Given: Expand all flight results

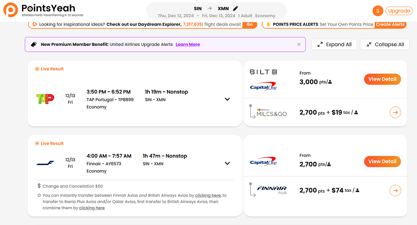Looking at the screenshot, I should pyautogui.click(x=334, y=45).
